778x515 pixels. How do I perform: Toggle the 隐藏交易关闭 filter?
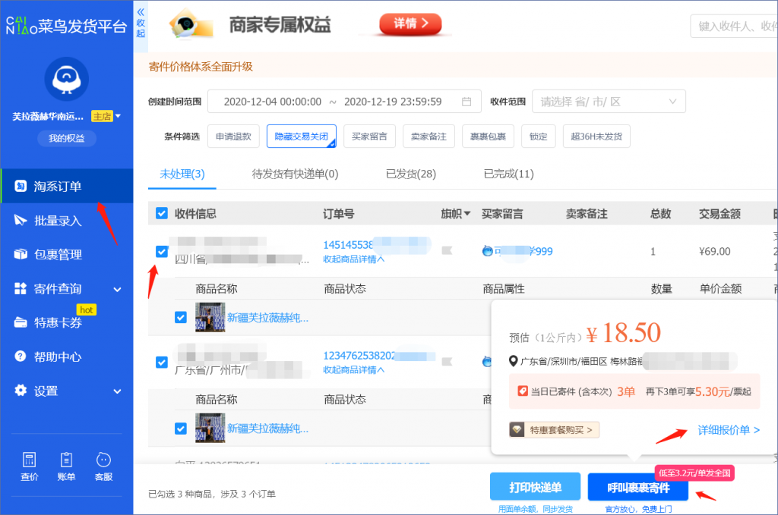tap(301, 137)
